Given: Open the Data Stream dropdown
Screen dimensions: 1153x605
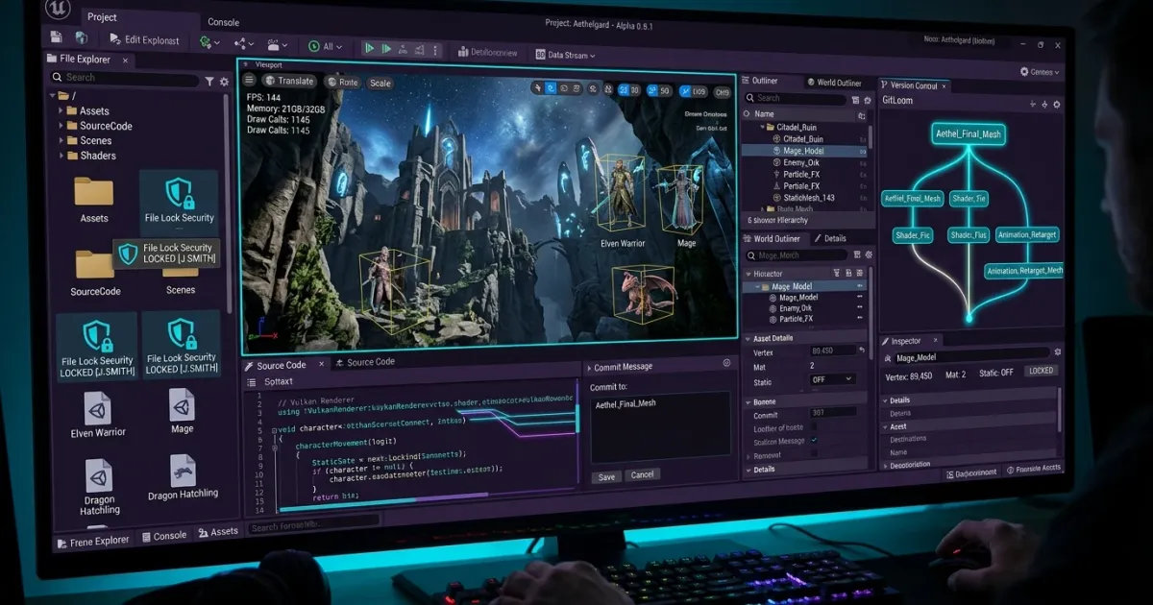Looking at the screenshot, I should pos(565,55).
